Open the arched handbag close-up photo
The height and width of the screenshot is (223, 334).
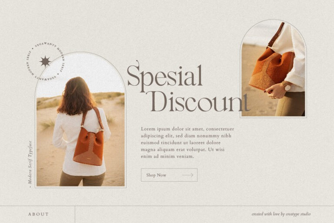point(273,68)
